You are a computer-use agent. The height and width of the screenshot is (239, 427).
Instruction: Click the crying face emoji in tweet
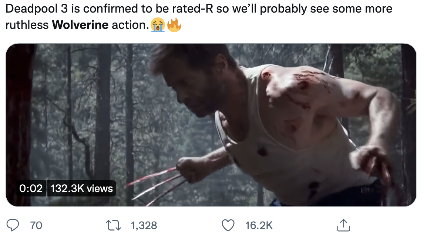point(158,25)
